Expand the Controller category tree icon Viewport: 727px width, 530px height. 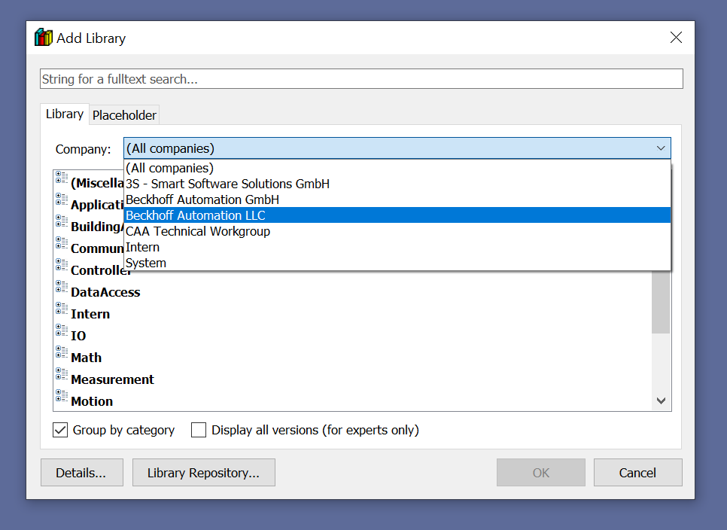pyautogui.click(x=62, y=264)
